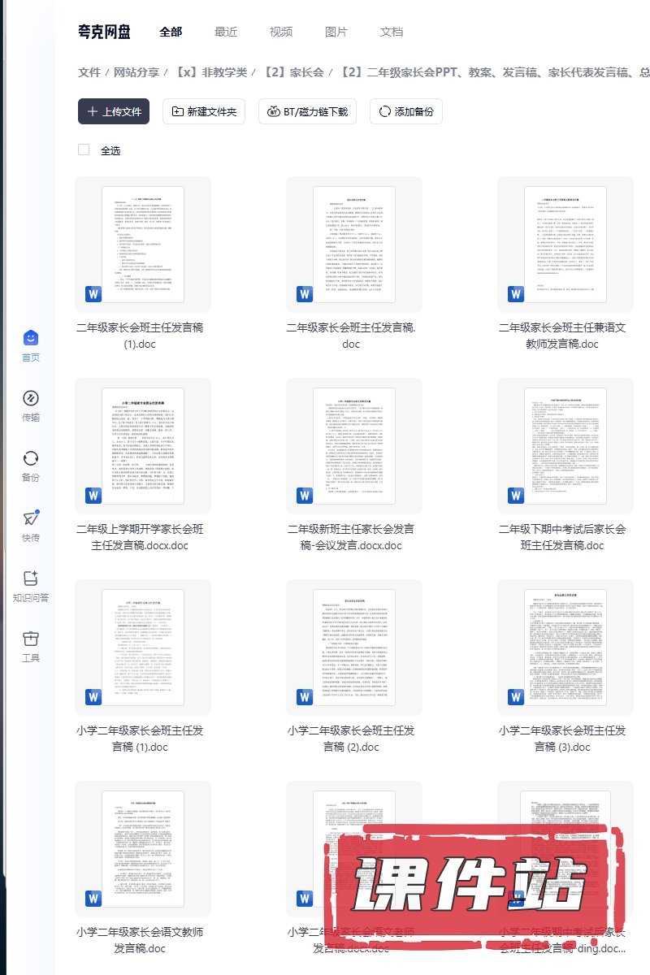Click the 新建文件夹 new folder button

204,111
